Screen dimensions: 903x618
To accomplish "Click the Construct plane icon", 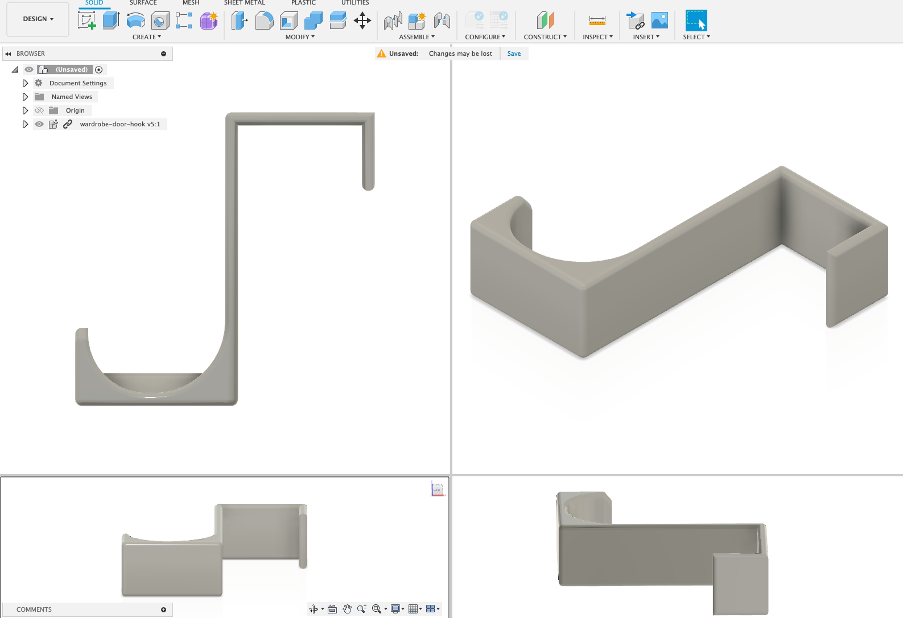I will (x=545, y=21).
